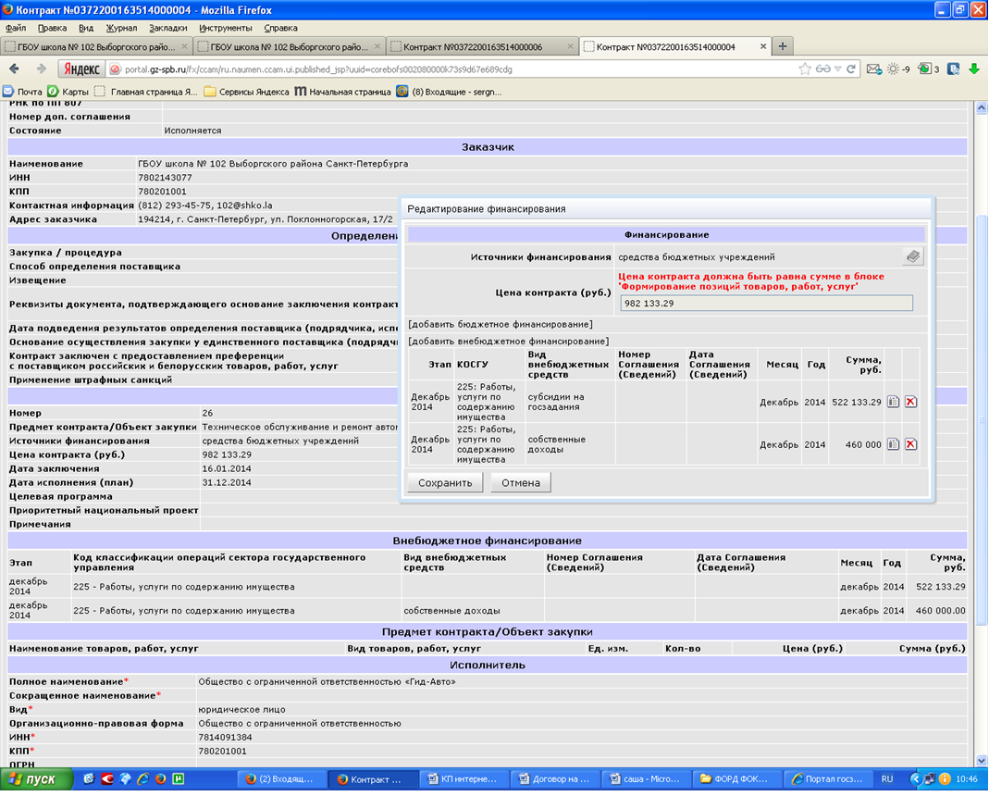Viewport: 989px width, 796px height.
Task: Open the blue page translator icon
Action: click(x=953, y=68)
